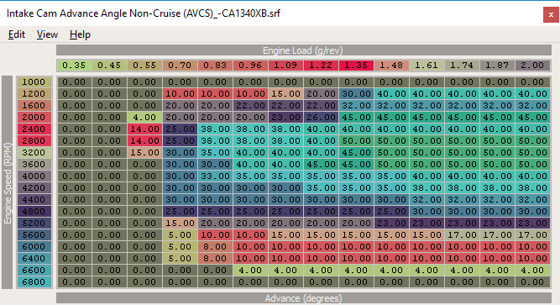Click the 5.00 cell in the 5600 row
This screenshot has width=560, height=305.
coord(180,235)
